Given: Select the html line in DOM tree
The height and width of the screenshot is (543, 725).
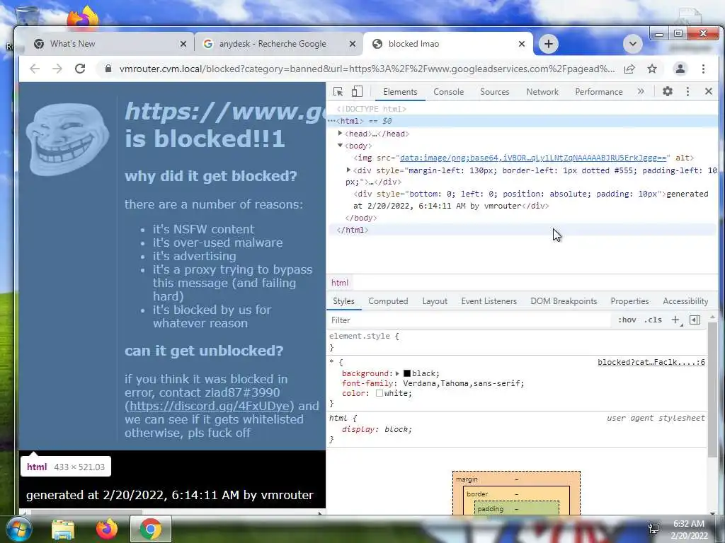Looking at the screenshot, I should (x=523, y=122).
